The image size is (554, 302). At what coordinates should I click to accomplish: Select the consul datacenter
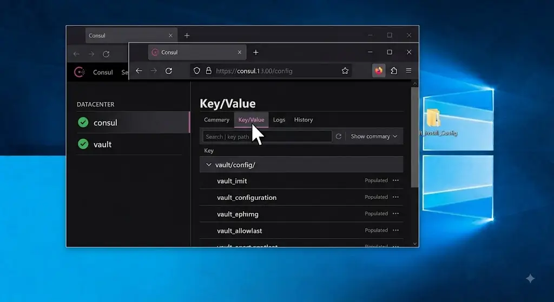pyautogui.click(x=133, y=123)
